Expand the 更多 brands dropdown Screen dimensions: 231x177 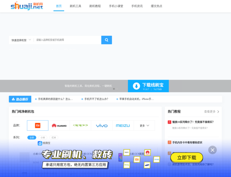144,125
